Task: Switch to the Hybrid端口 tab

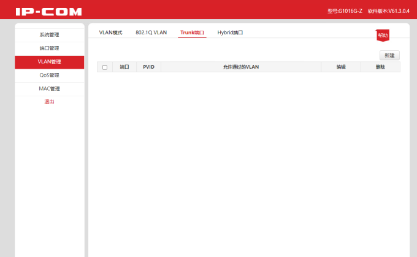Action: [x=230, y=33]
